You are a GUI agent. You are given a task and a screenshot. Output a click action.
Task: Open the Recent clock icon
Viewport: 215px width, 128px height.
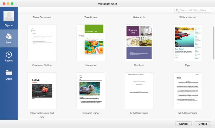[9, 55]
